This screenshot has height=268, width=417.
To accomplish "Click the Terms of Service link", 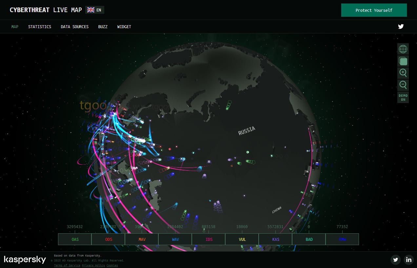I will pyautogui.click(x=67, y=265).
